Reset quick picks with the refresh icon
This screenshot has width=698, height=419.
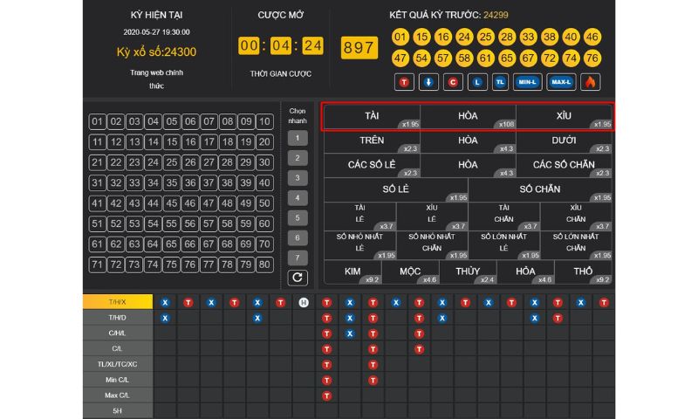(298, 278)
